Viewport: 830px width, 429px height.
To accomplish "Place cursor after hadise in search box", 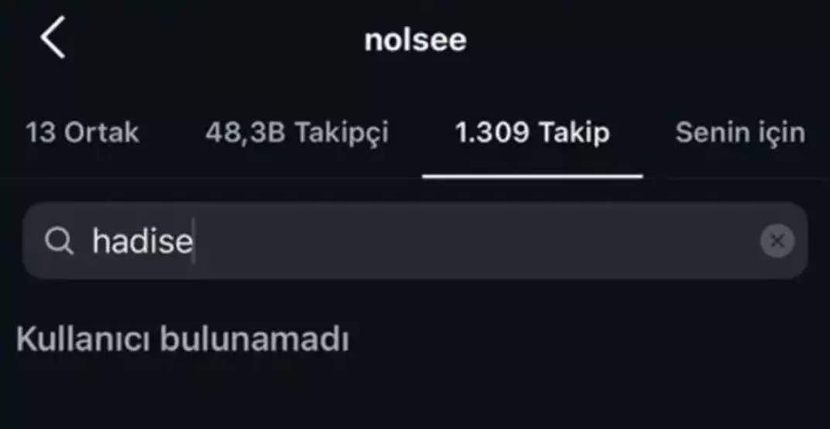I will tap(194, 241).
